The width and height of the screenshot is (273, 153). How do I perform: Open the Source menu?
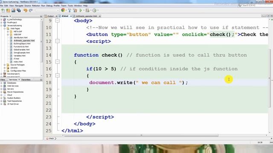click(27, 6)
